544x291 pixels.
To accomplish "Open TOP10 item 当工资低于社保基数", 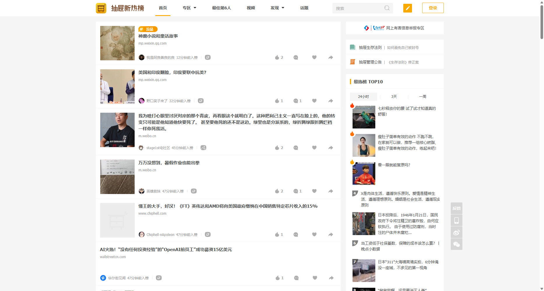I will (400, 246).
